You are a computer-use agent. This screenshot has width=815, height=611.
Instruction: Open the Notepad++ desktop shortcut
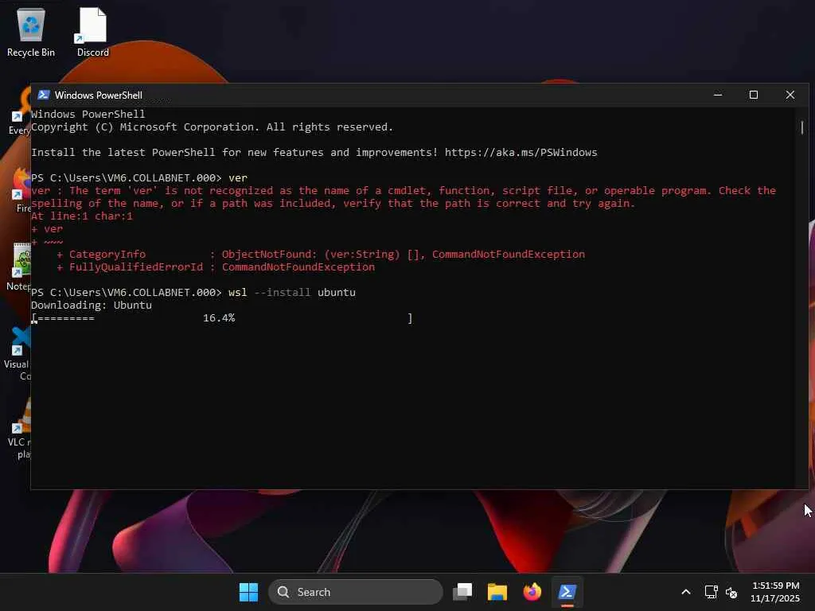click(18, 267)
